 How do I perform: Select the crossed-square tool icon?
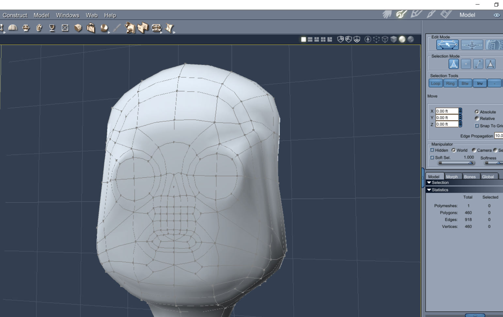65,28
